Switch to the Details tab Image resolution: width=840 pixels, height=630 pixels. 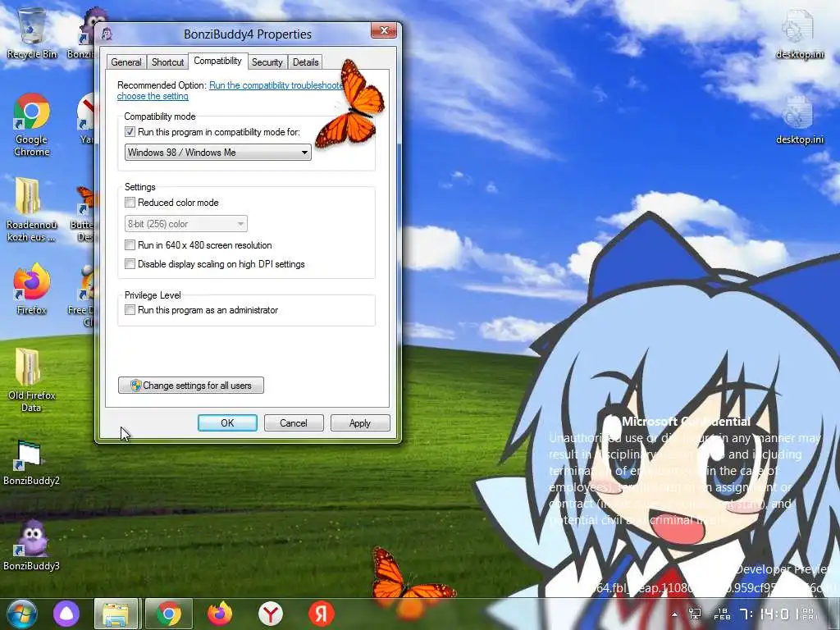click(x=305, y=62)
